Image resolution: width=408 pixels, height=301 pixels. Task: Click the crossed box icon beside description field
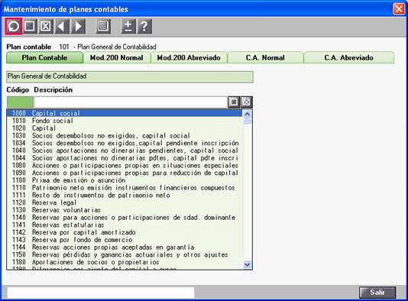click(x=246, y=102)
